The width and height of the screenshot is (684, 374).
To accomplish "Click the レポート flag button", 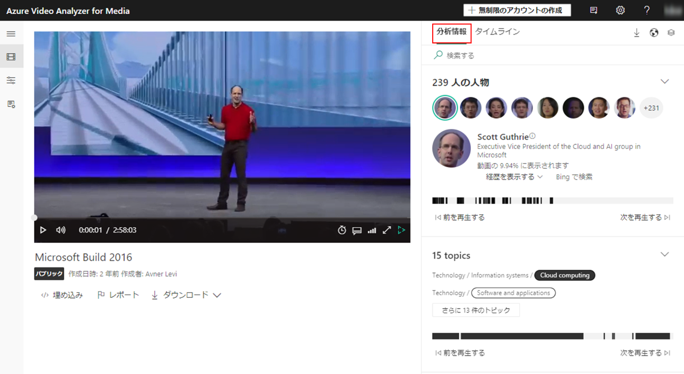I will click(118, 295).
